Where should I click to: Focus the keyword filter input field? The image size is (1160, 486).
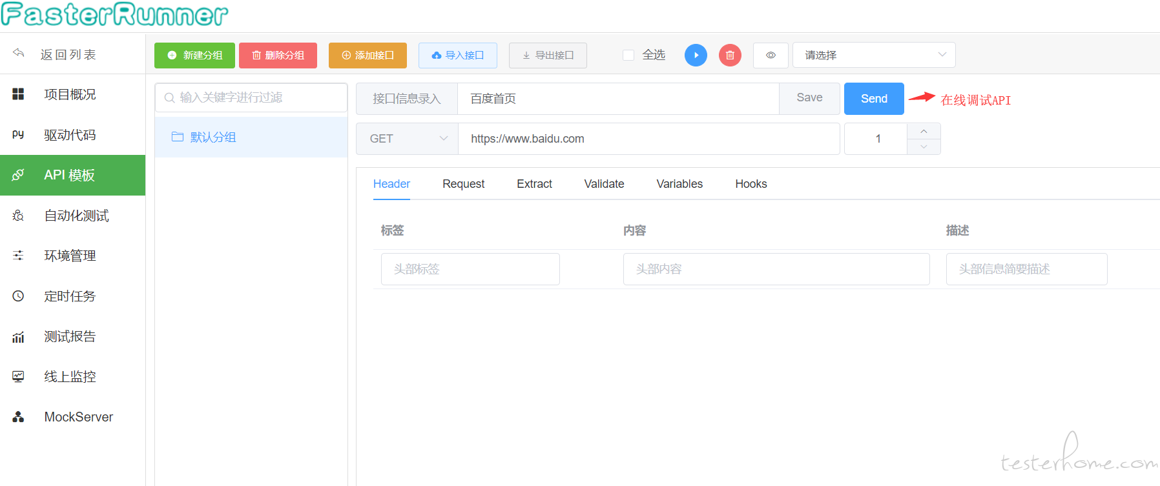251,97
